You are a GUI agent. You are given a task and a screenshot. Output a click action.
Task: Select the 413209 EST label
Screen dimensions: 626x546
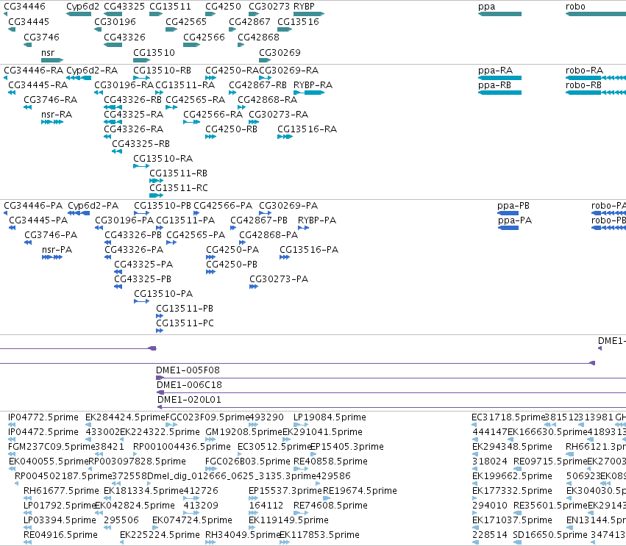point(201,506)
